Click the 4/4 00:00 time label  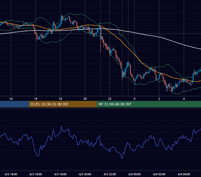point(134,174)
